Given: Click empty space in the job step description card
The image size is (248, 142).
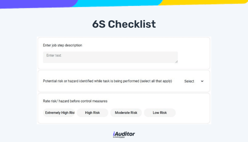Looking at the screenshot, I should pyautogui.click(x=194, y=54).
